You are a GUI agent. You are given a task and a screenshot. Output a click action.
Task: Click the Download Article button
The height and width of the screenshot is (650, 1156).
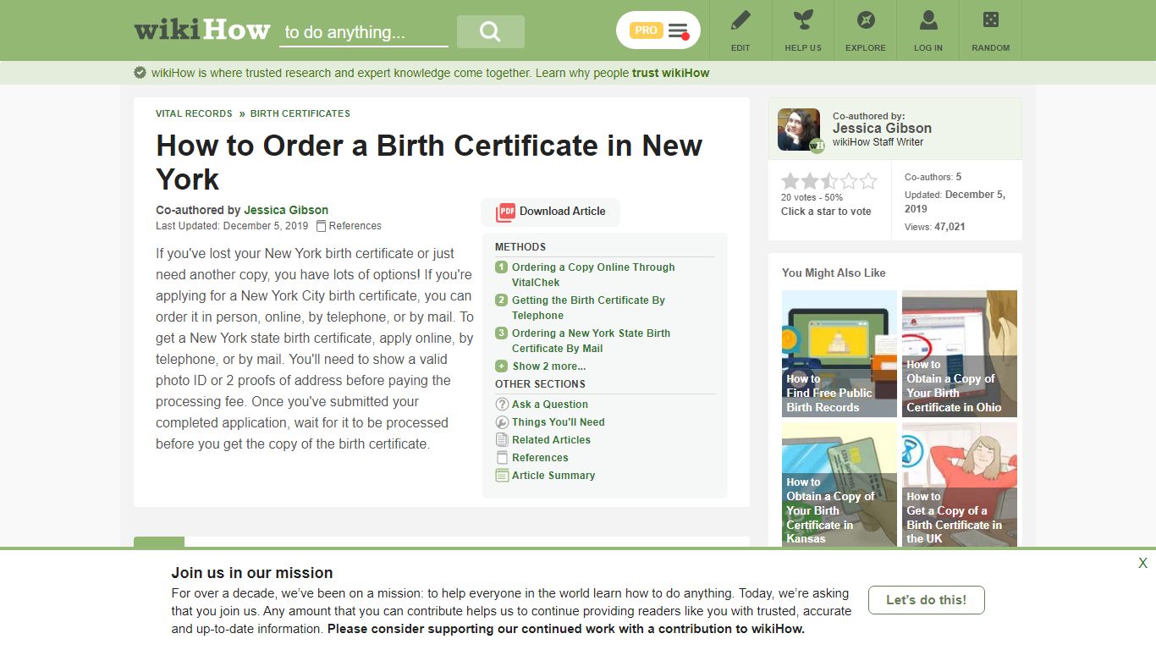point(550,212)
